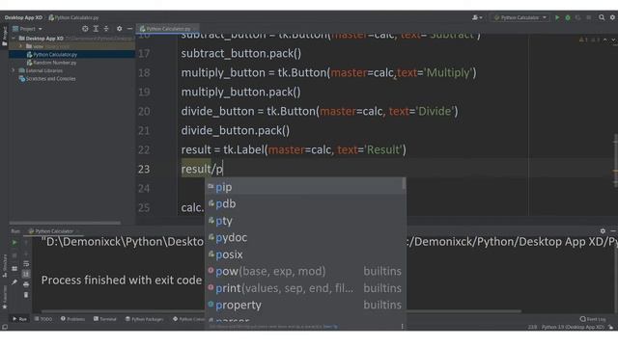The image size is (618, 347).
Task: Click Python 3.9 interpreter selector in status bar
Action: 573,327
